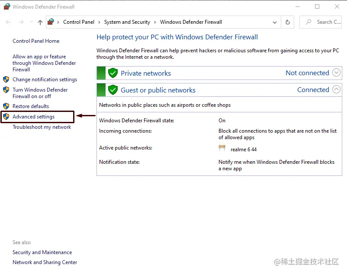Open Security and Maintenance link
Viewport: 347px width, 274px height.
coord(42,252)
